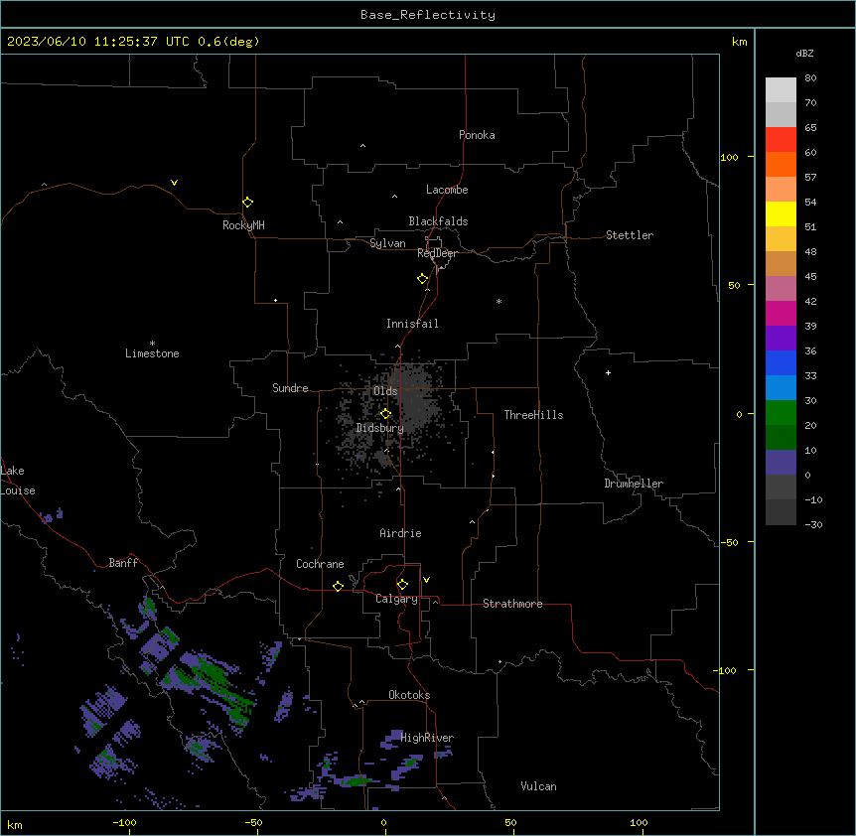Click the RockyMH label
Viewport: 856px width, 836px height.
[x=243, y=225]
